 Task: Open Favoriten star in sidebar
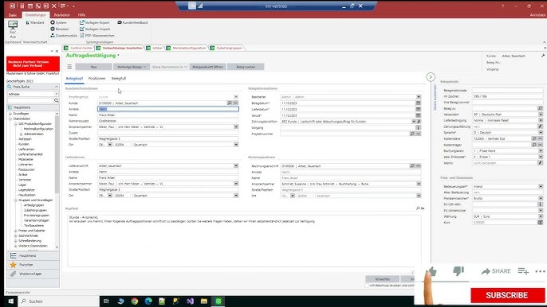click(14, 265)
